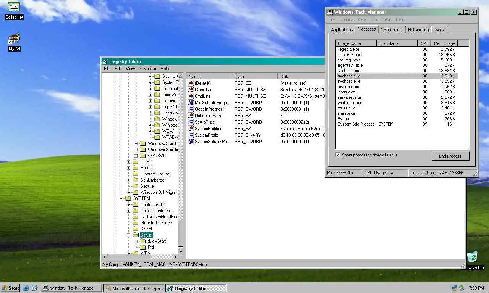The image size is (489, 293).
Task: Click the DWORD icon beside MiniSetupInProgress
Action: [x=191, y=103]
